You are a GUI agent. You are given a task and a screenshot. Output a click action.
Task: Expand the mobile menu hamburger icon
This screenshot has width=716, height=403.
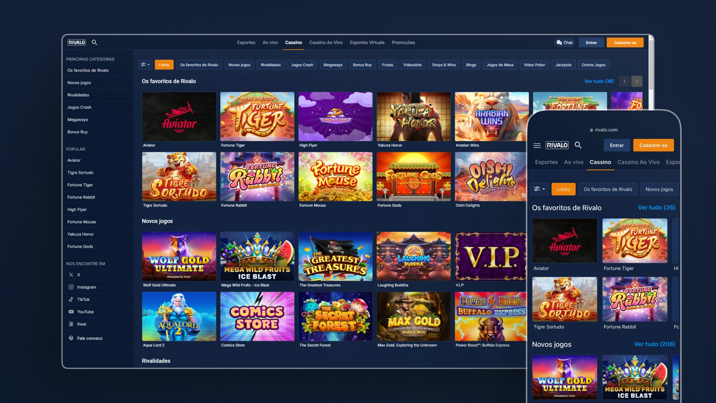[x=537, y=145]
